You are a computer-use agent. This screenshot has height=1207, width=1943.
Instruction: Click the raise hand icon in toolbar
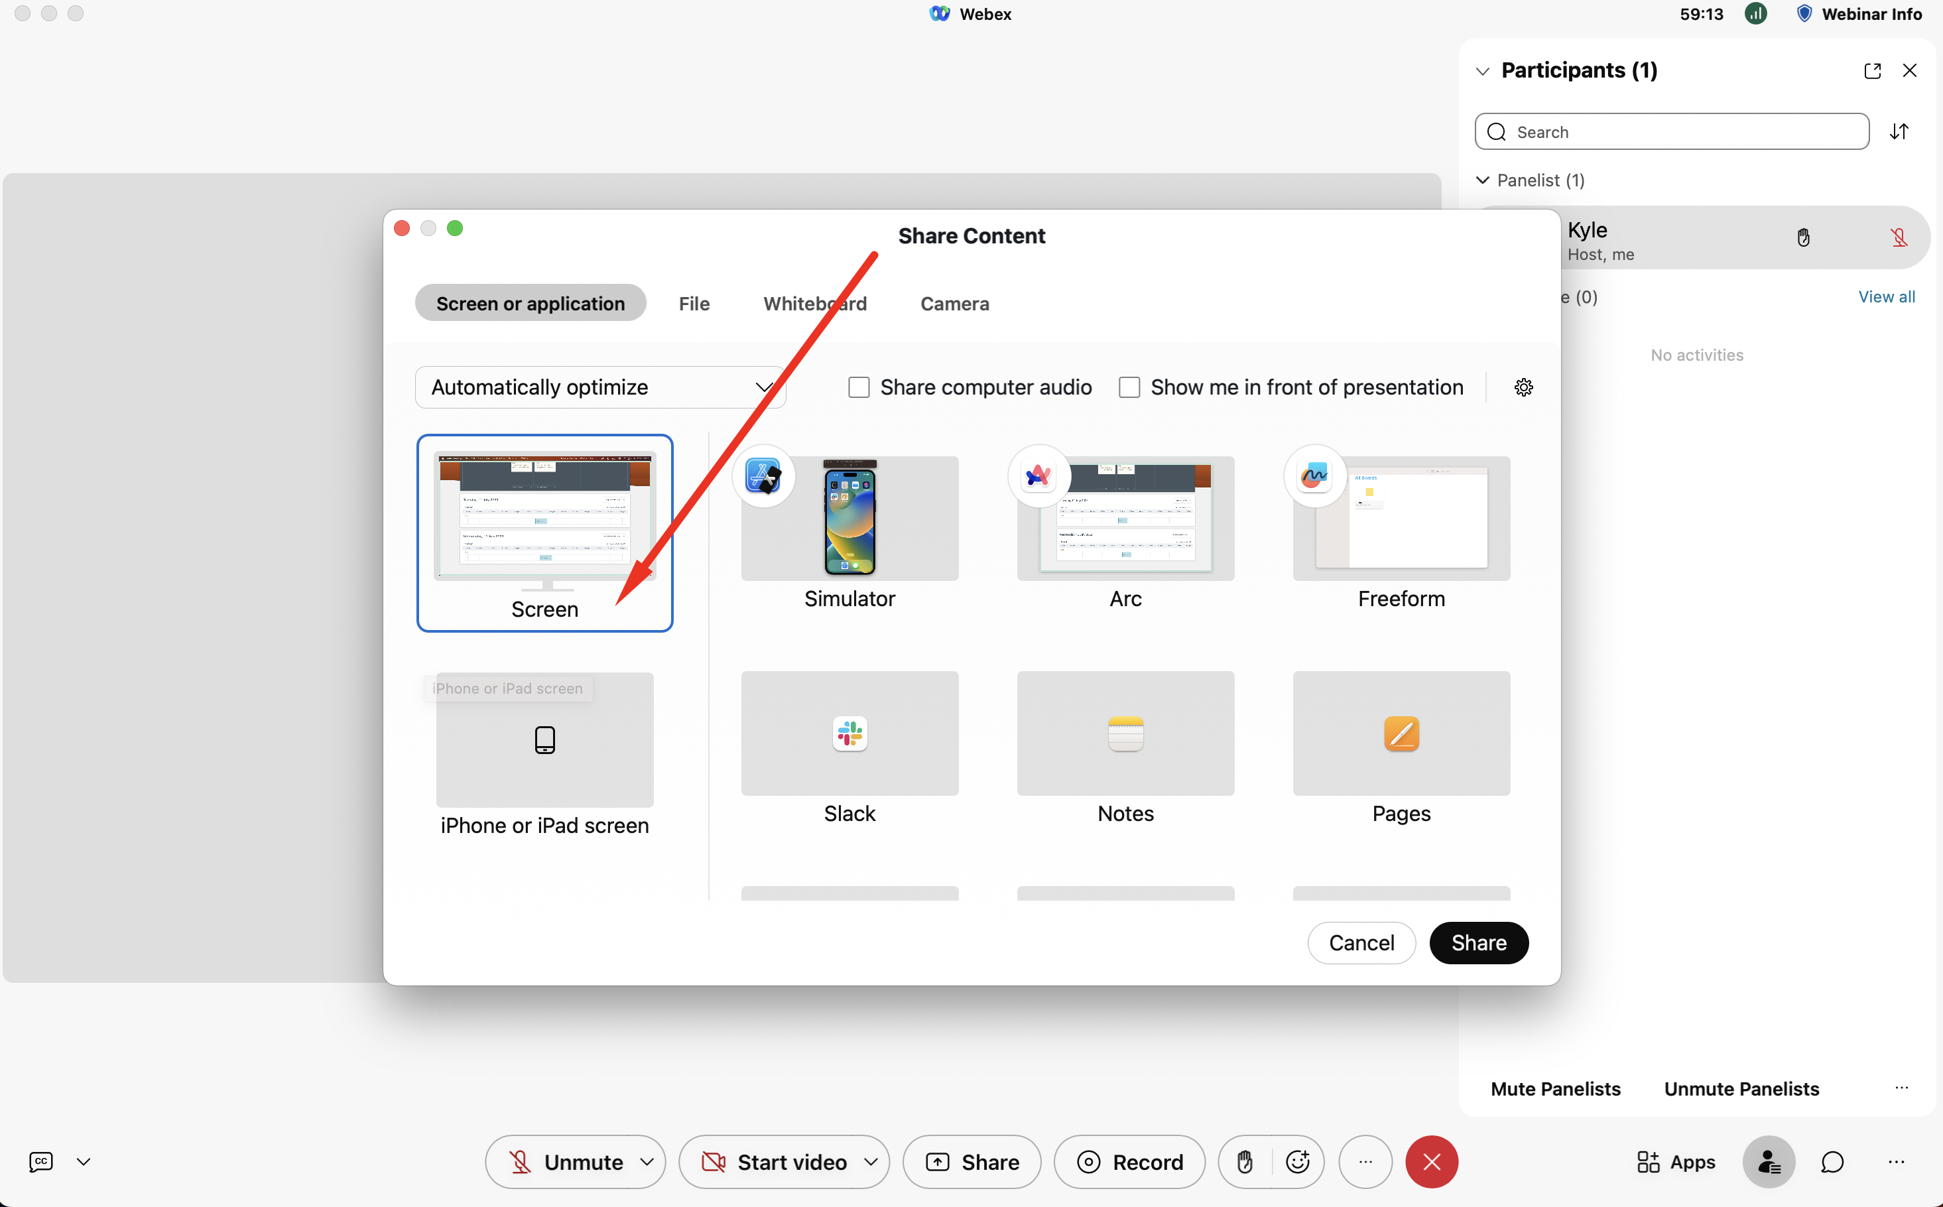click(x=1245, y=1161)
